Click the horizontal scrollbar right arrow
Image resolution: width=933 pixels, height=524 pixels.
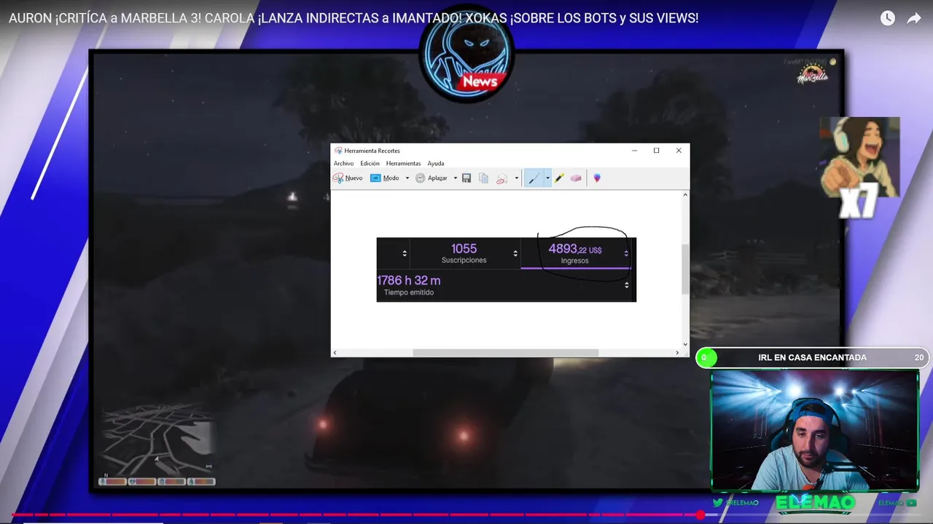click(677, 353)
